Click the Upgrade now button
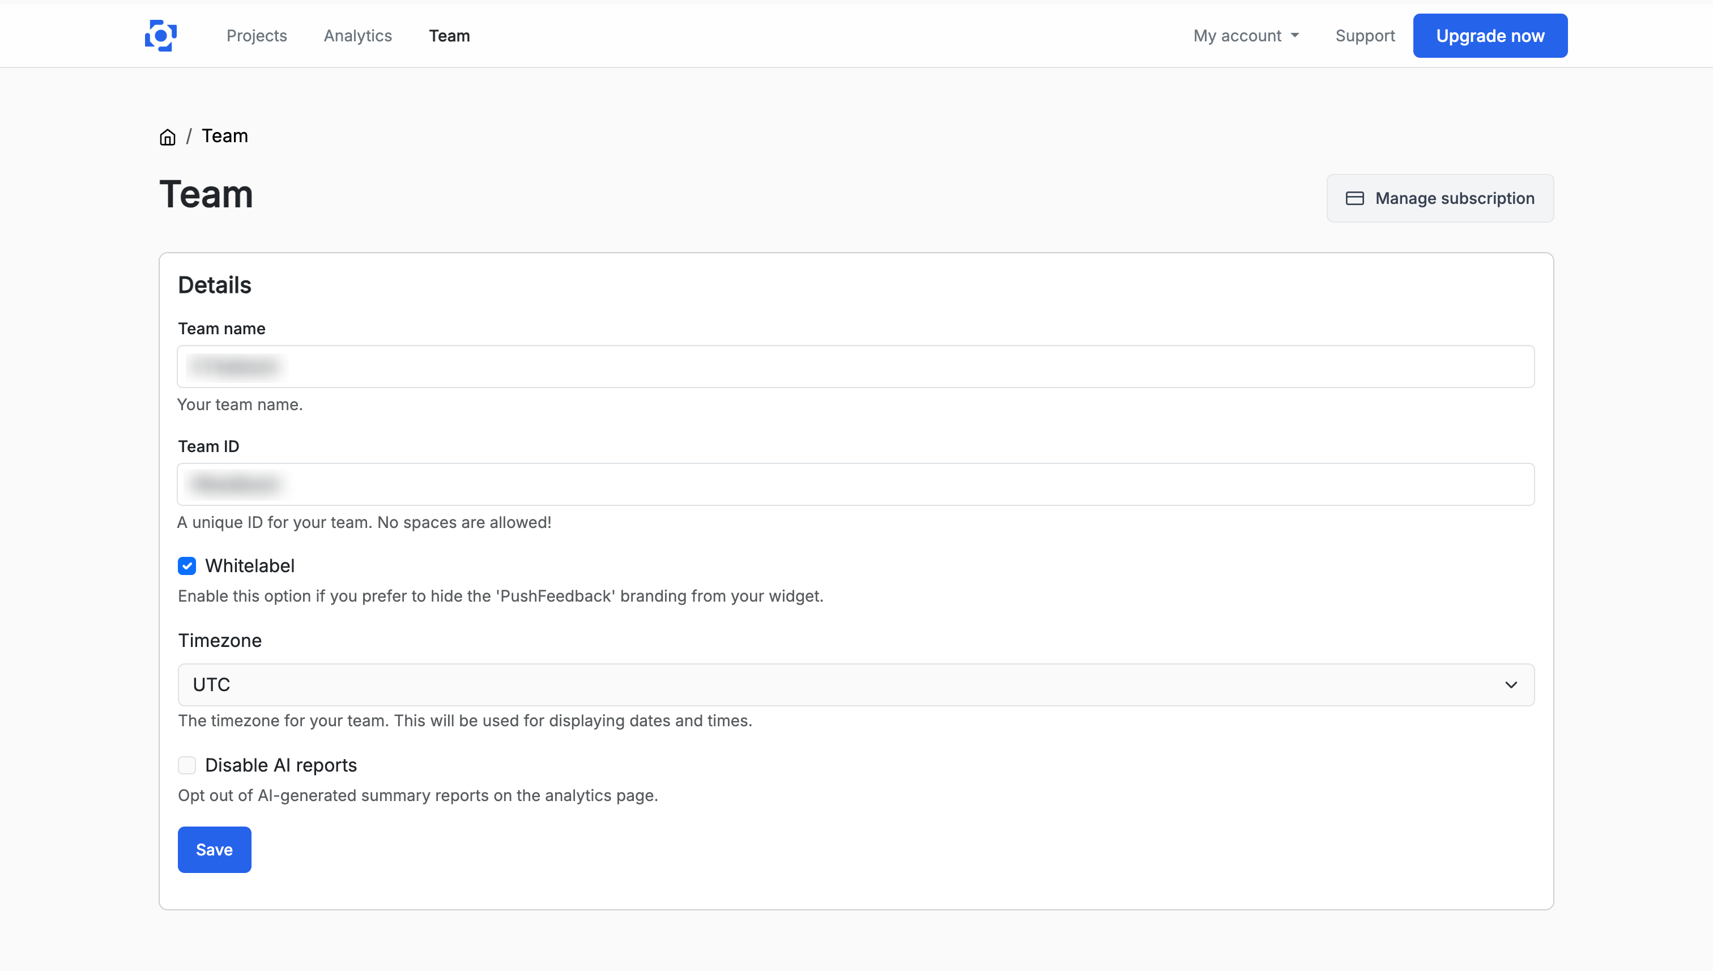 [x=1490, y=35]
